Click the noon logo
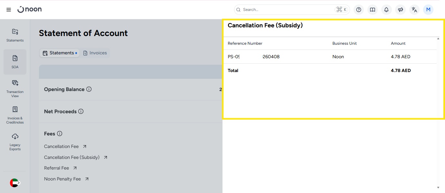This screenshot has width=445, height=193. (30, 10)
